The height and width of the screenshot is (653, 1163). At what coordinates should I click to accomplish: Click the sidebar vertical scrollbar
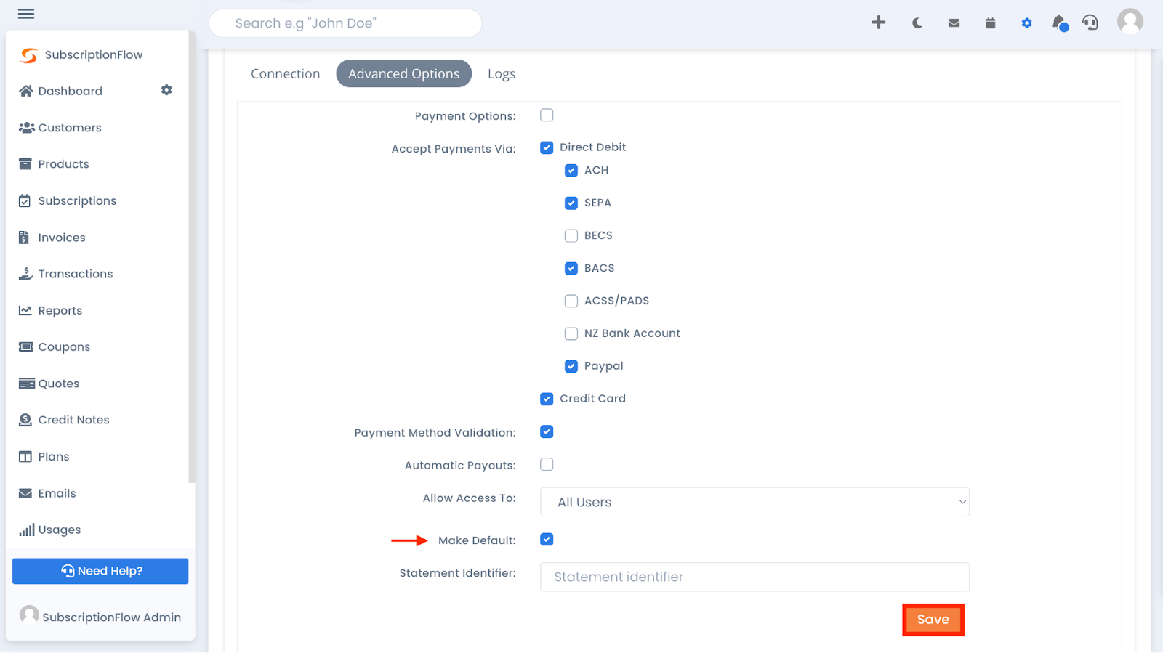(x=191, y=256)
